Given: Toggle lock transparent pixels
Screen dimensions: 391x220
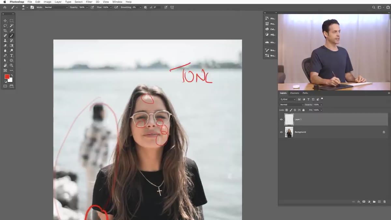Looking at the screenshot, I should pos(286,110).
